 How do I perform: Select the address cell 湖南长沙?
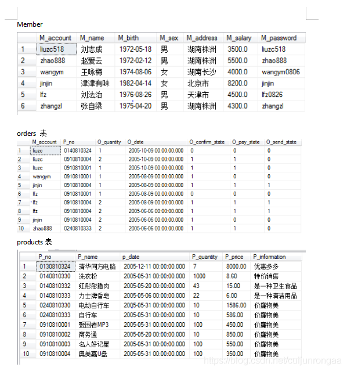point(202,72)
